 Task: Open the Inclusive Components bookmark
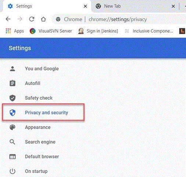point(149,31)
